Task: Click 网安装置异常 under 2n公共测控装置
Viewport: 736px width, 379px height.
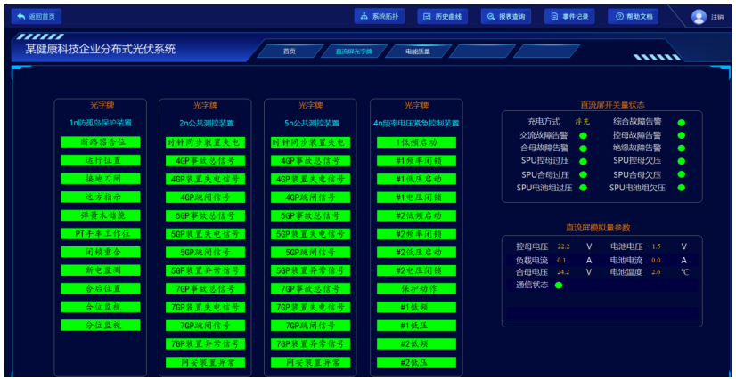Action: (205, 362)
